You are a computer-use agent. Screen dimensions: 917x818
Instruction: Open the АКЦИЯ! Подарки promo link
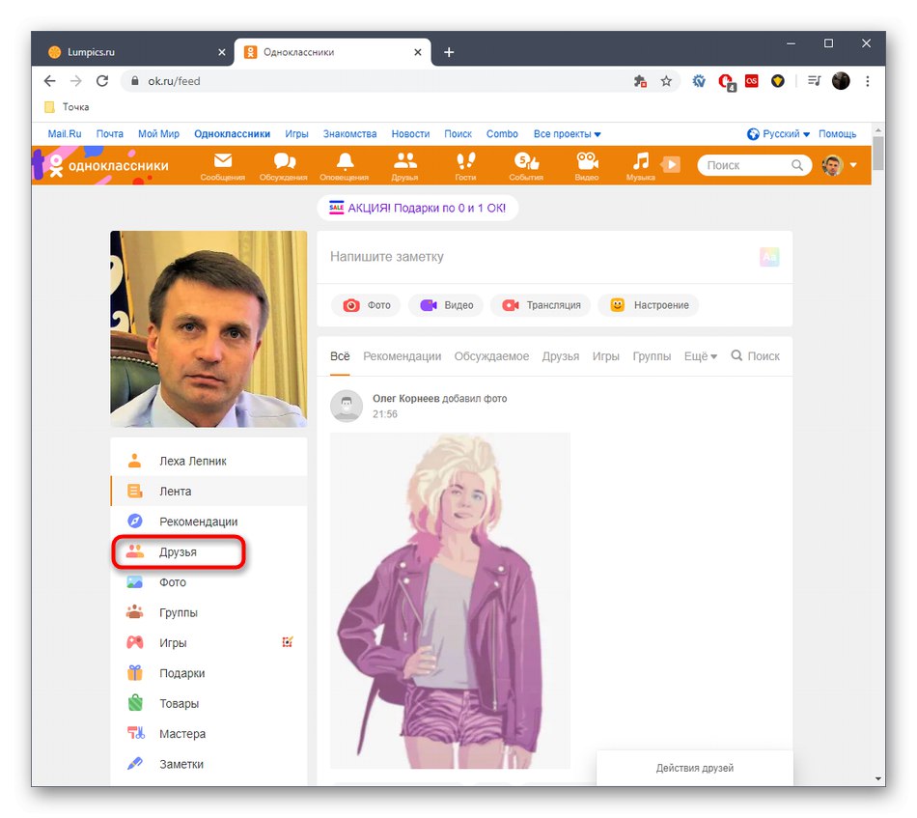[418, 208]
